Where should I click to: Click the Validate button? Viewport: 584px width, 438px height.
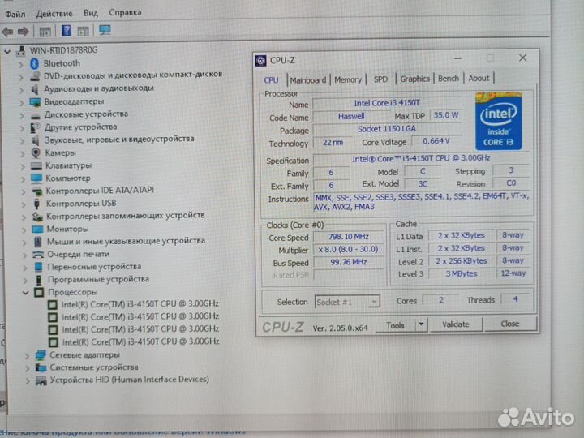coord(456,324)
